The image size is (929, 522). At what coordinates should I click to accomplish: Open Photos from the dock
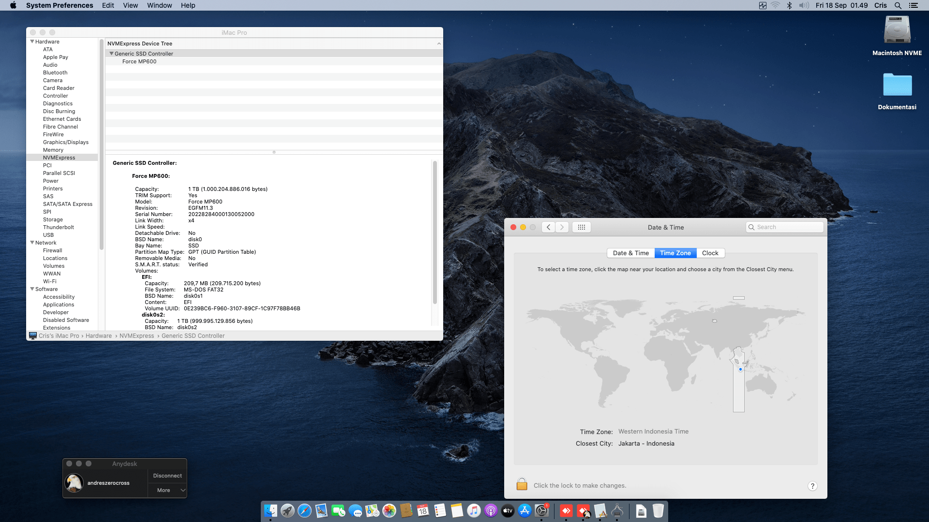pyautogui.click(x=389, y=510)
